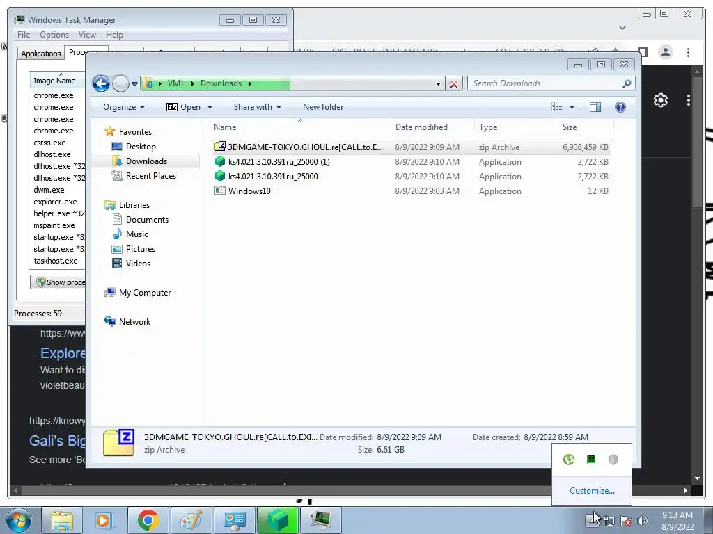Open the Documents library
713x534 pixels.
pyautogui.click(x=147, y=219)
